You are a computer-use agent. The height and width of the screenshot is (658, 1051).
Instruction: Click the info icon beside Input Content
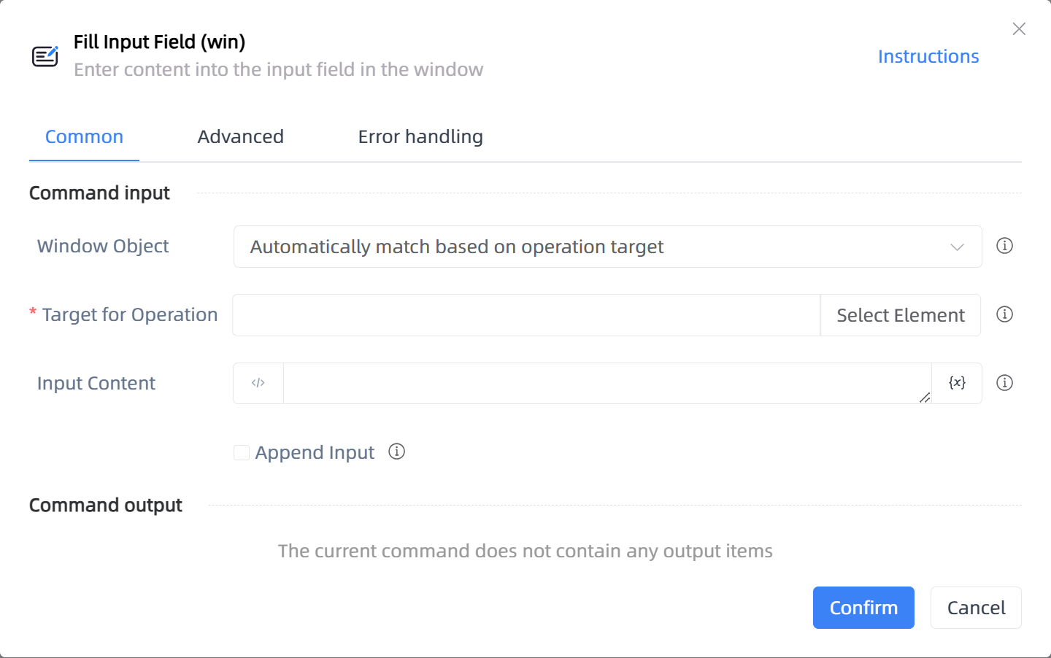point(1004,383)
